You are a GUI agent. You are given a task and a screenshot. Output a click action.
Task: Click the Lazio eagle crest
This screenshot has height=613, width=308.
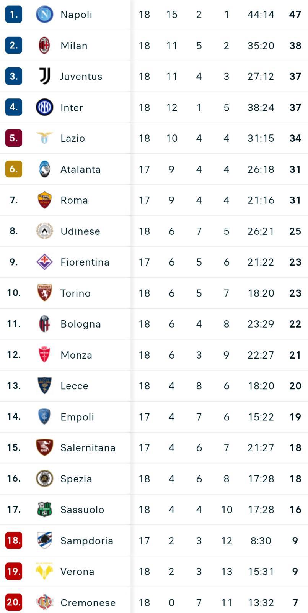tap(44, 138)
